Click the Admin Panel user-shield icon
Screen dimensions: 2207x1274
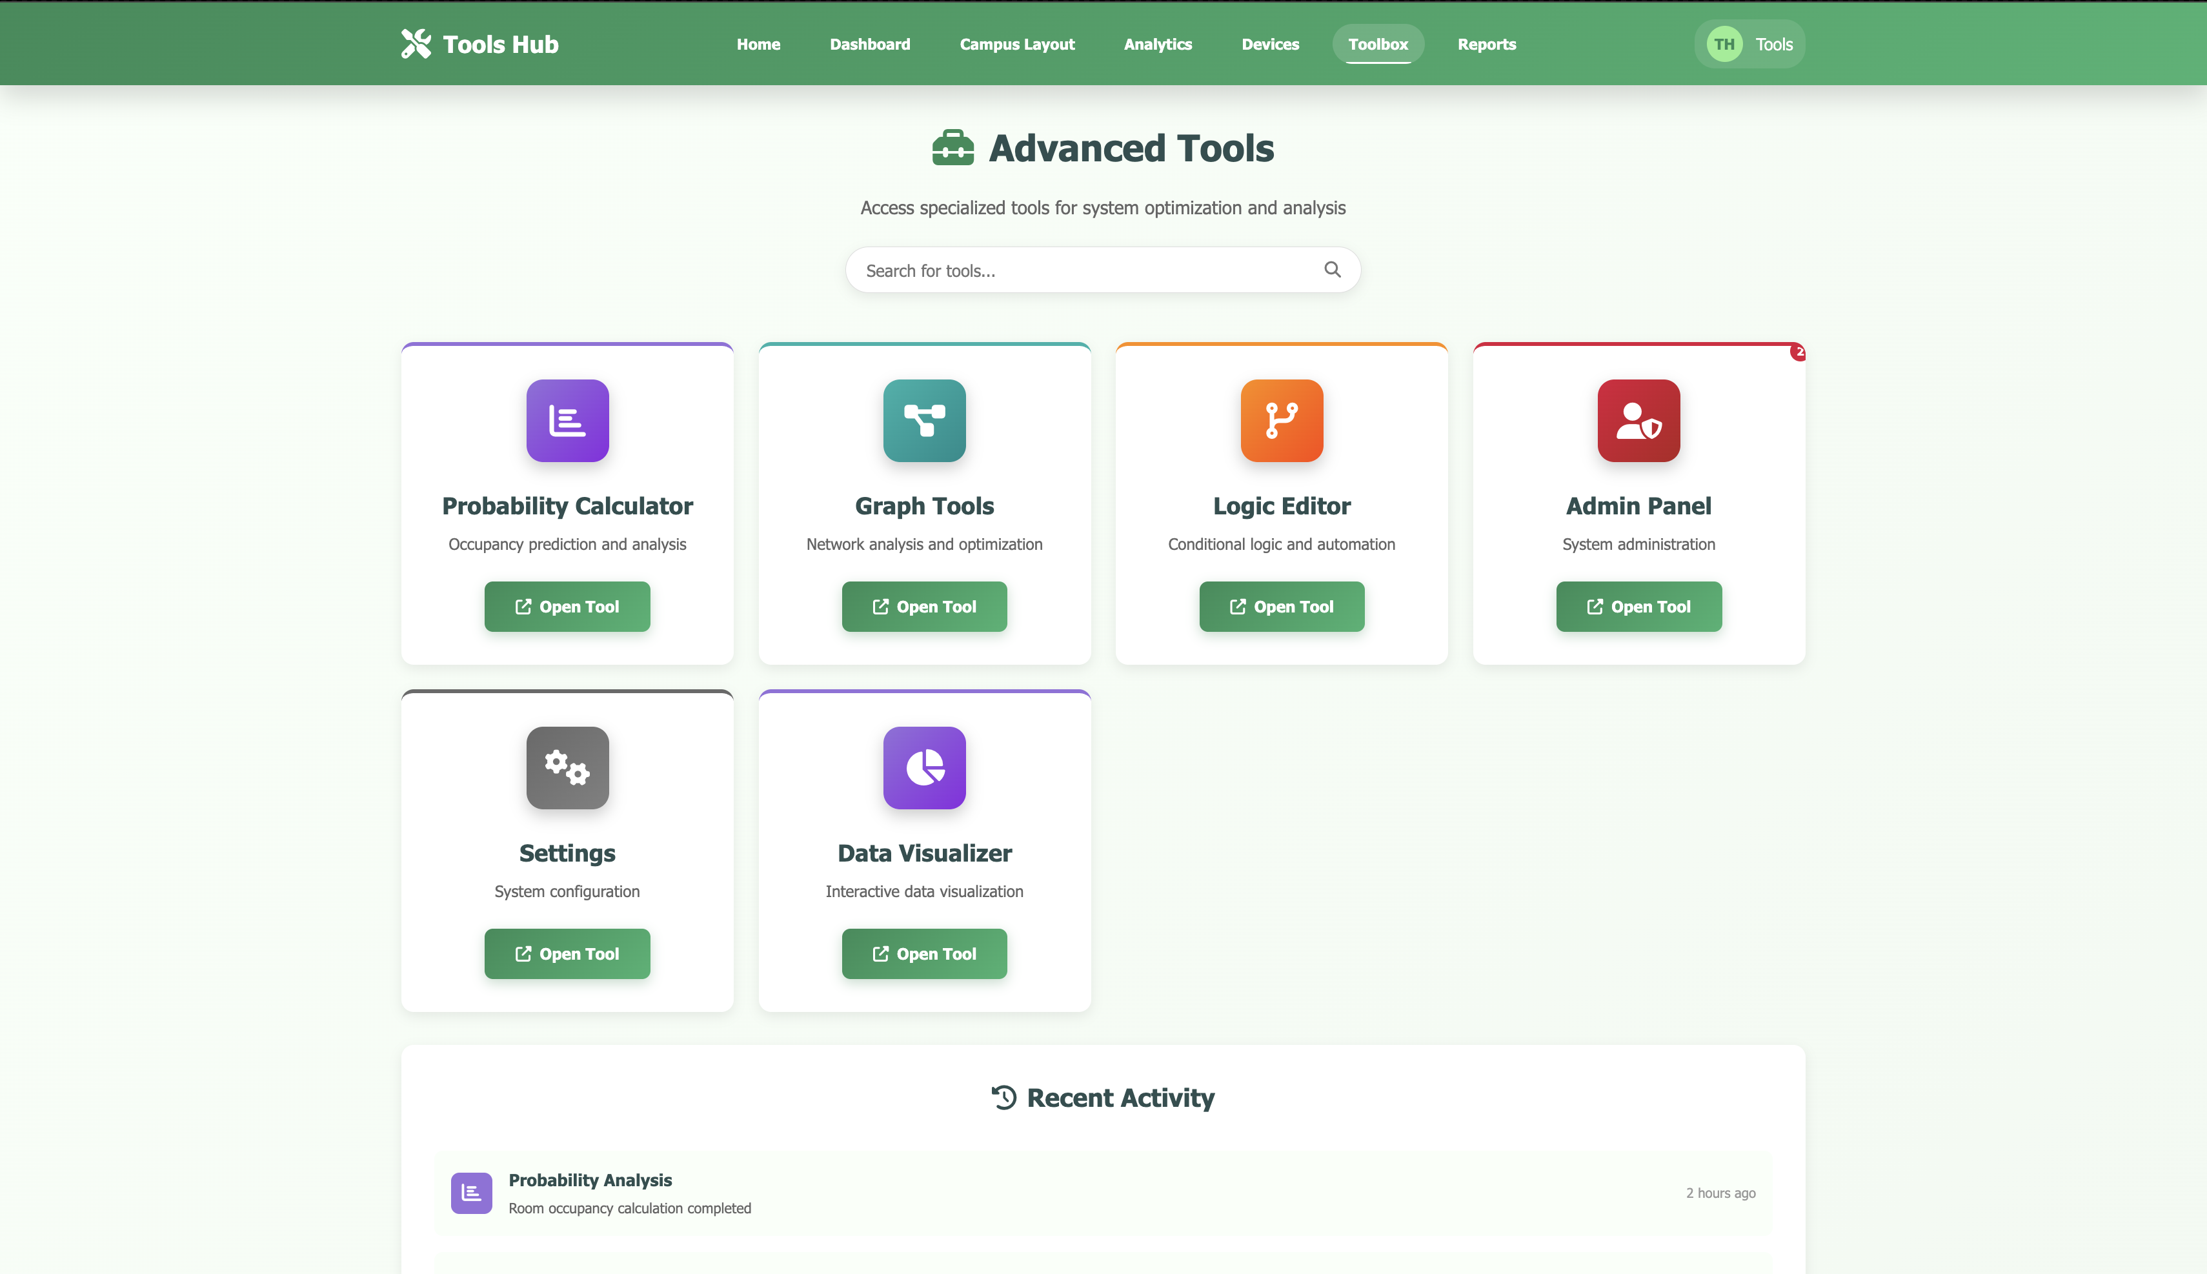pyautogui.click(x=1638, y=420)
